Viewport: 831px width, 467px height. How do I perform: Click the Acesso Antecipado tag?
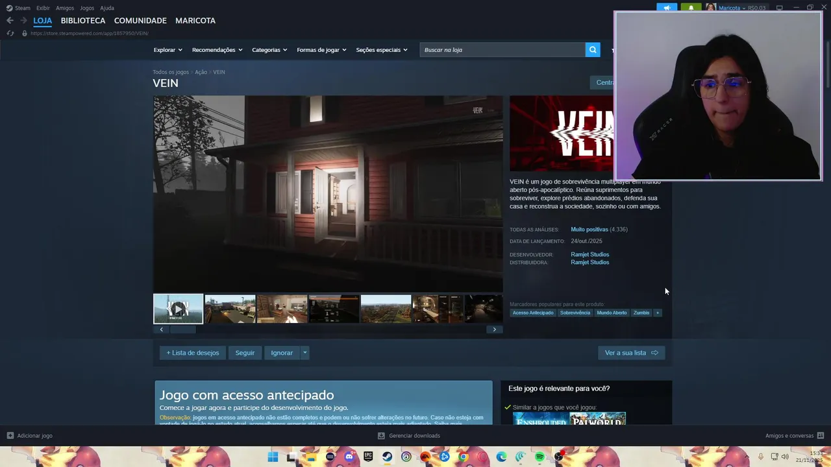pos(533,313)
